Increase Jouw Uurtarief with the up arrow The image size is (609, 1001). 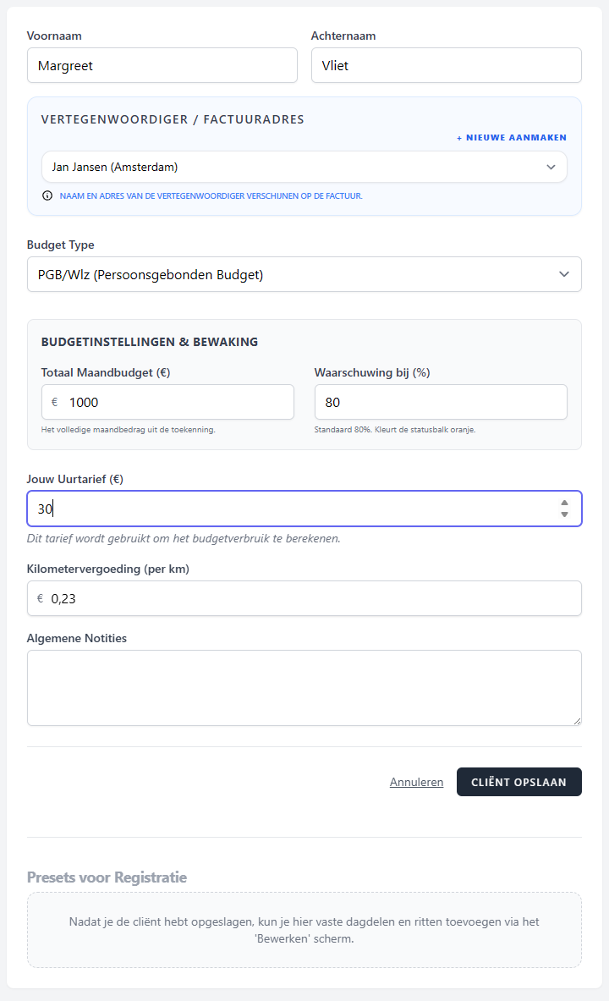pos(564,503)
